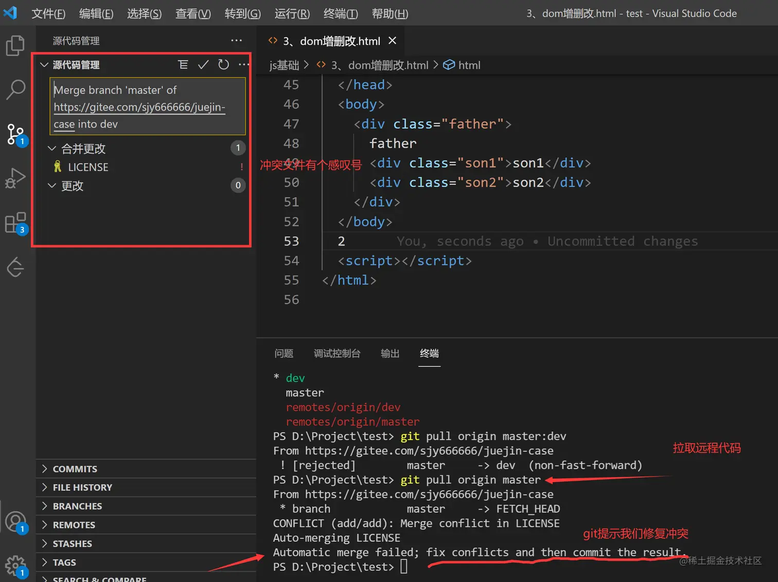Click line number 53 in the gutter
The width and height of the screenshot is (778, 582).
pyautogui.click(x=291, y=241)
